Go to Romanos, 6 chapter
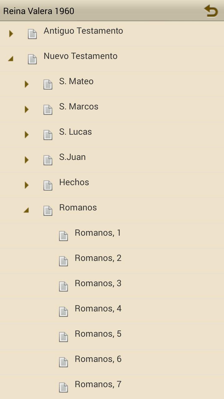The image size is (224, 399). point(98,359)
